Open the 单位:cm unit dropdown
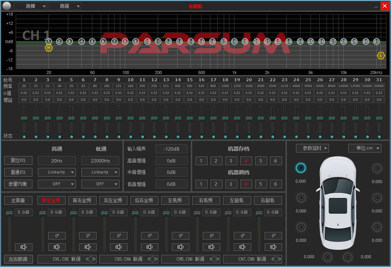Screen dimensions: 391x267 [365, 148]
